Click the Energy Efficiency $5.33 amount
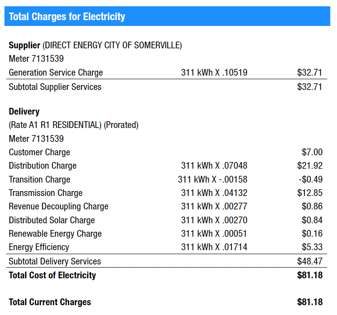The width and height of the screenshot is (337, 315). click(312, 247)
